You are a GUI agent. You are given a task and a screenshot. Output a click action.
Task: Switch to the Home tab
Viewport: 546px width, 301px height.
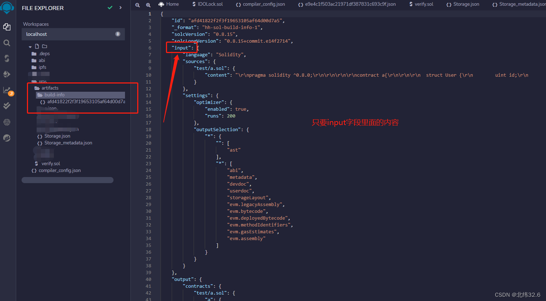[168, 4]
